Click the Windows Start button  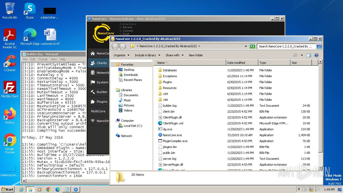(x=8, y=189)
